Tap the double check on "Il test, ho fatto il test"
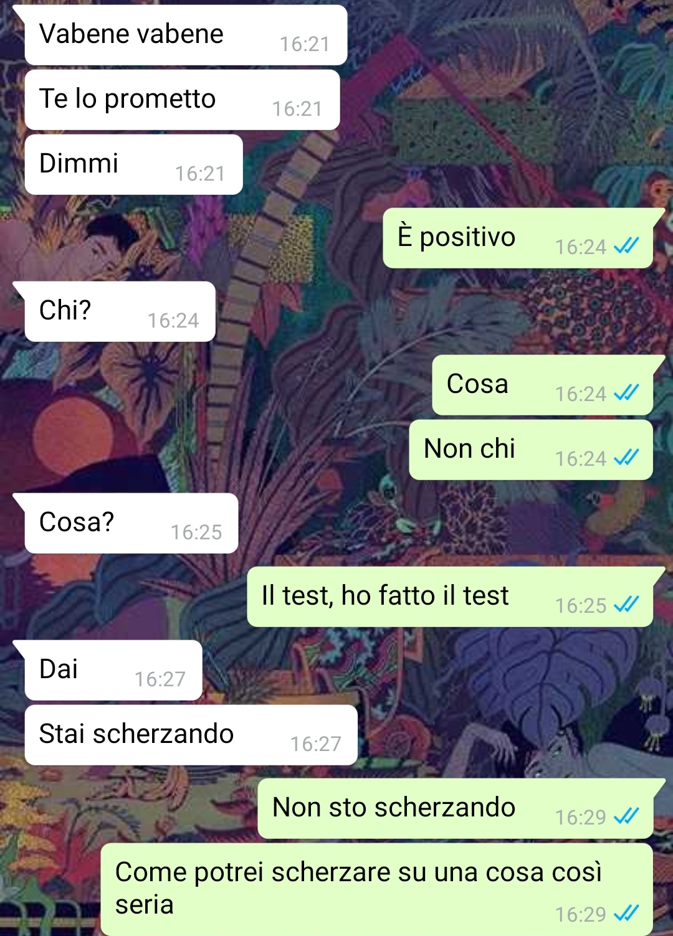This screenshot has height=936, width=673. tap(626, 605)
